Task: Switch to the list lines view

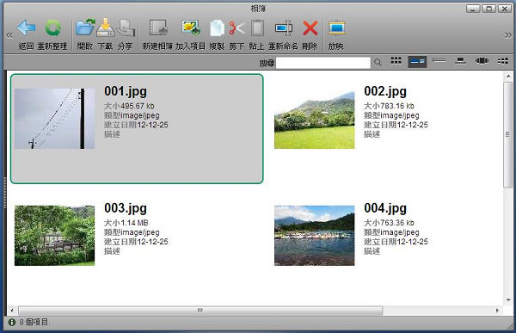Action: (x=439, y=60)
